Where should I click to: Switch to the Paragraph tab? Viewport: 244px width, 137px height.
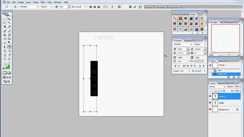point(188,41)
